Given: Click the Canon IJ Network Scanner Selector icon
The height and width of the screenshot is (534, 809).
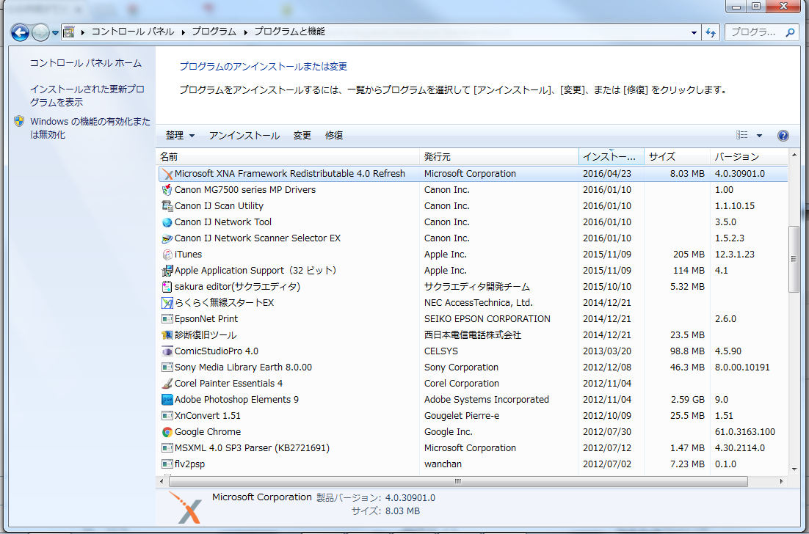Looking at the screenshot, I should point(167,238).
